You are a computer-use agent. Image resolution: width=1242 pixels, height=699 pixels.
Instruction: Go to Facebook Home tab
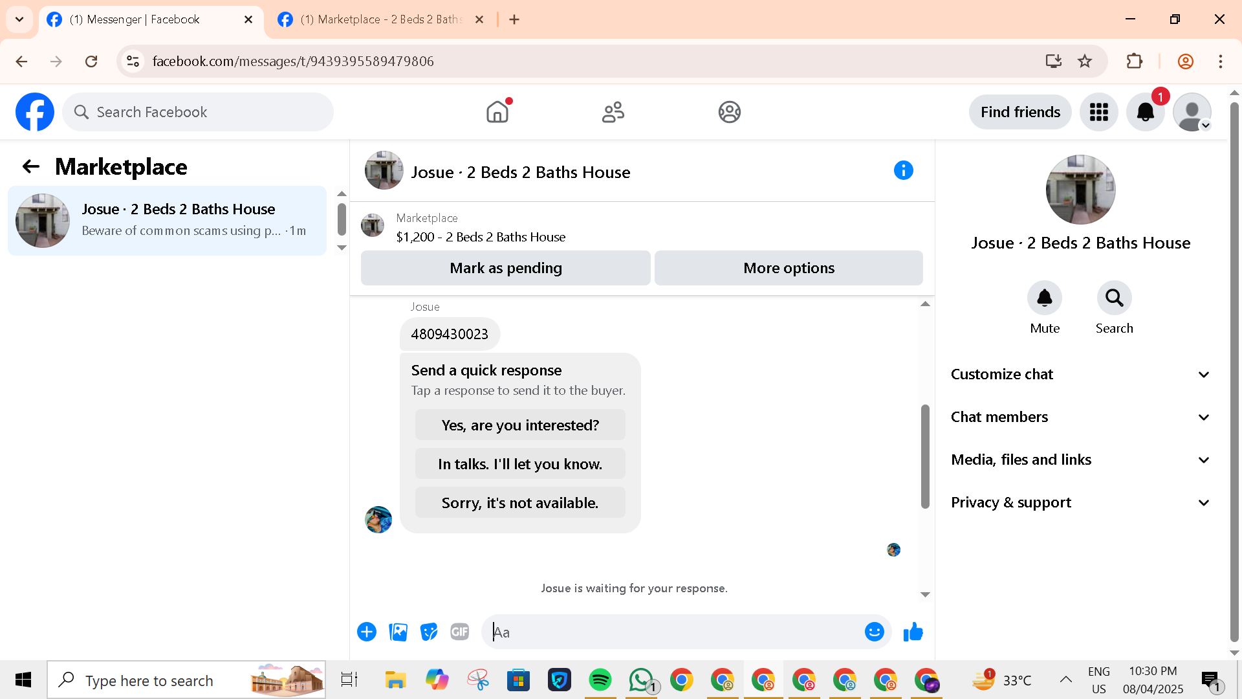pyautogui.click(x=497, y=112)
